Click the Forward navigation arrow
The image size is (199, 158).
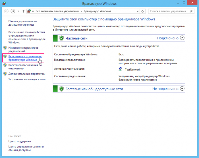[13, 11]
